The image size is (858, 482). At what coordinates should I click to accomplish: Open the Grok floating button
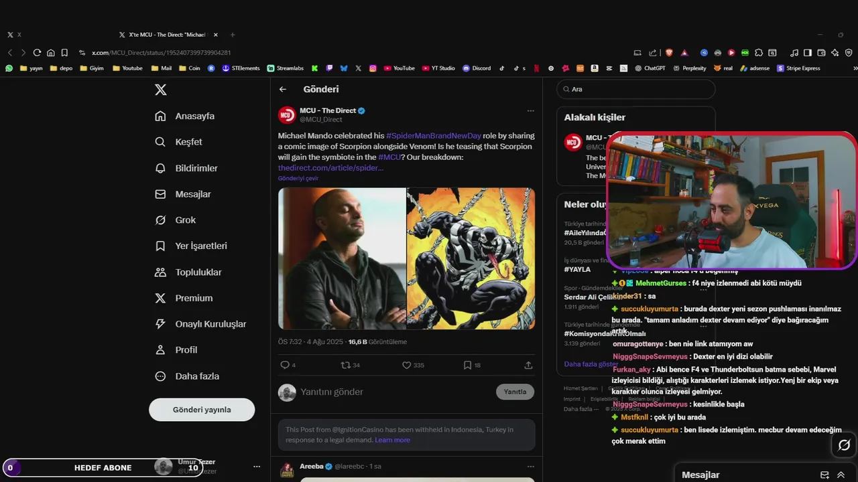844,445
